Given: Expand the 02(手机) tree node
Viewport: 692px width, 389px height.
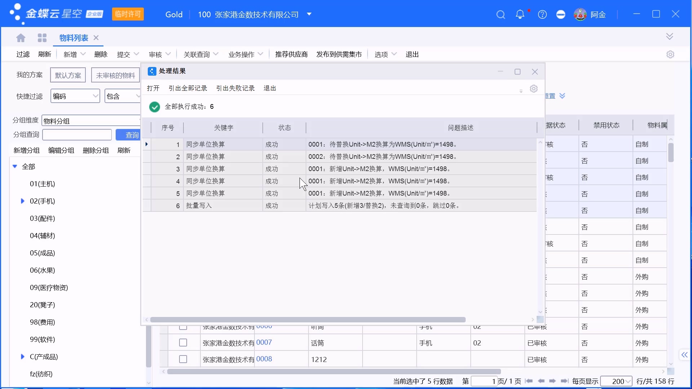Looking at the screenshot, I should click(x=22, y=201).
